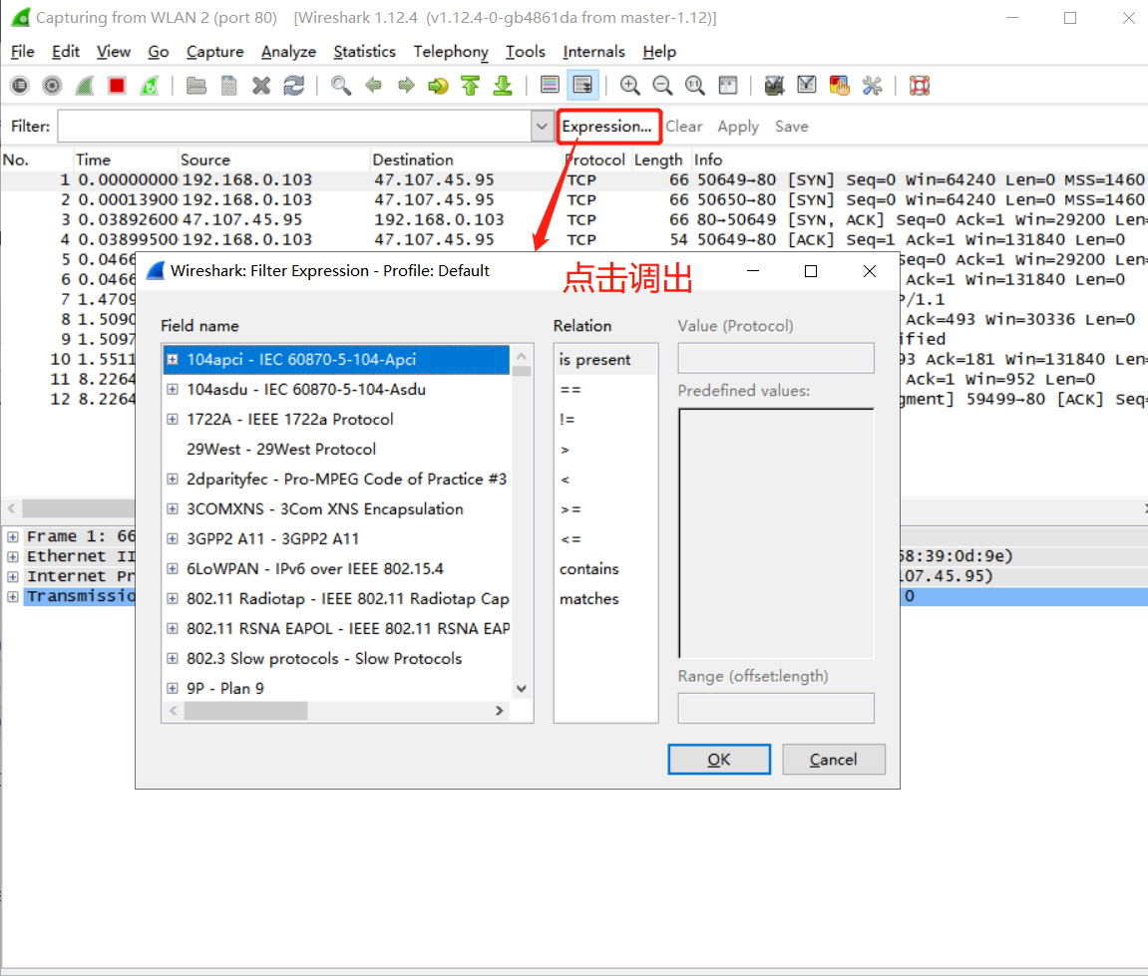Image resolution: width=1148 pixels, height=976 pixels.
Task: Save the capture file icon
Action: [228, 86]
